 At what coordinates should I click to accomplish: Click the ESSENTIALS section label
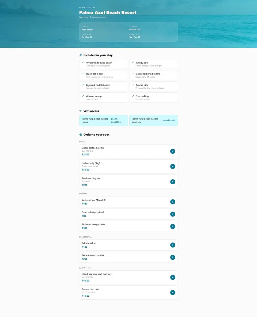pyautogui.click(x=85, y=237)
